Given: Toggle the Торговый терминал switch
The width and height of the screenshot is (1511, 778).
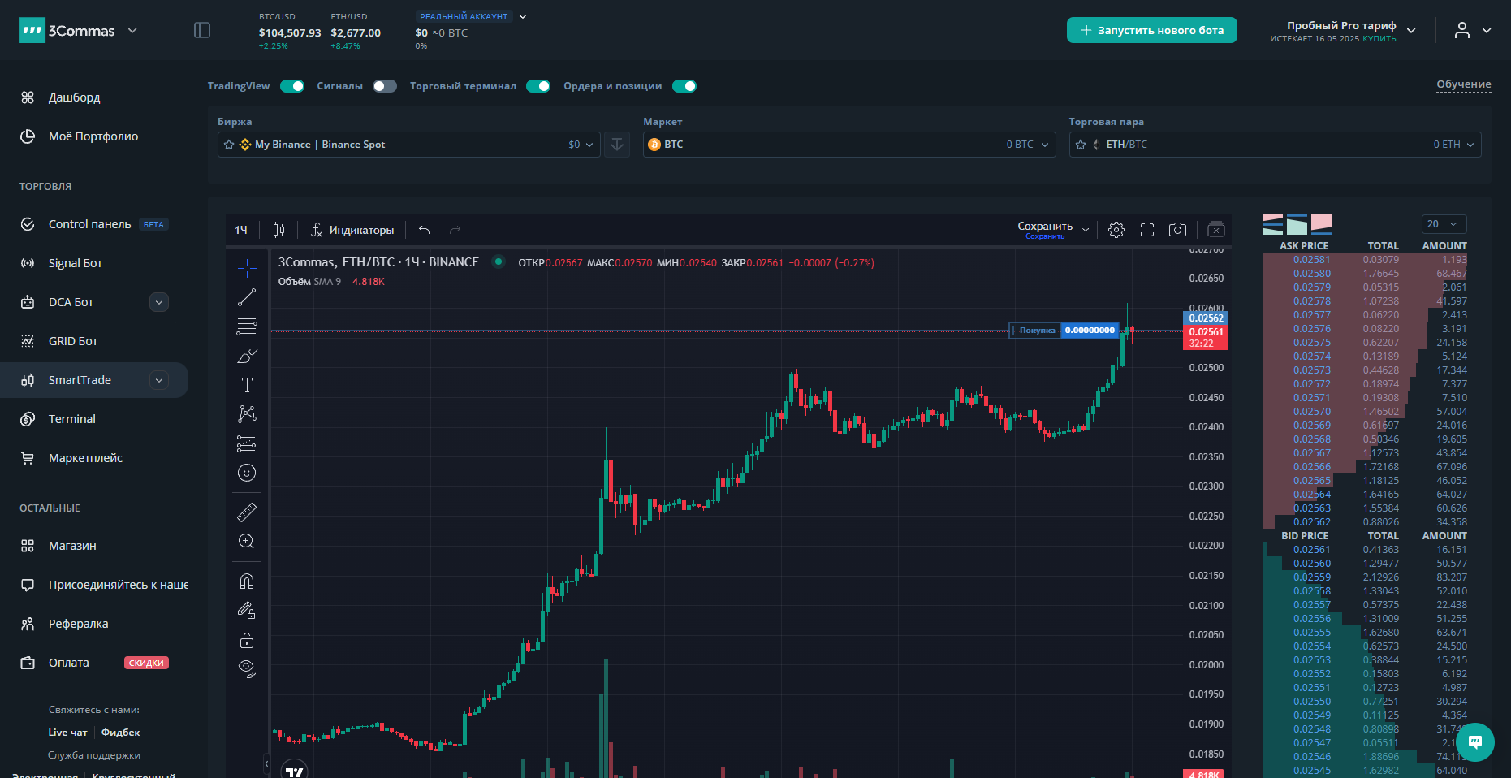Looking at the screenshot, I should (x=538, y=86).
